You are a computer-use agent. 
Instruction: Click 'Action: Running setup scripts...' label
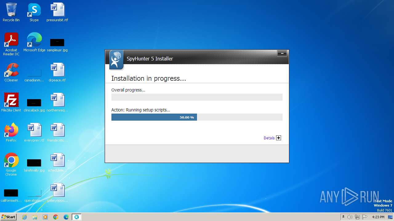coord(141,110)
